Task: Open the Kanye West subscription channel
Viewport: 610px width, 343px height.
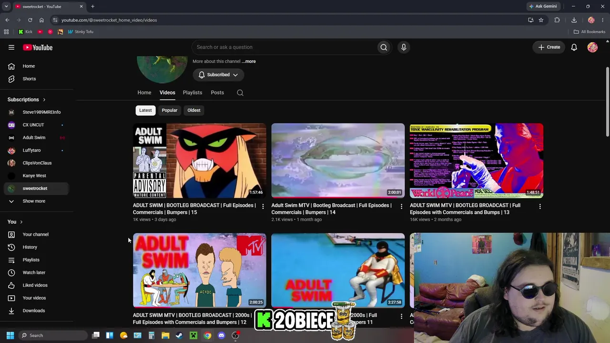Action: pyautogui.click(x=36, y=176)
